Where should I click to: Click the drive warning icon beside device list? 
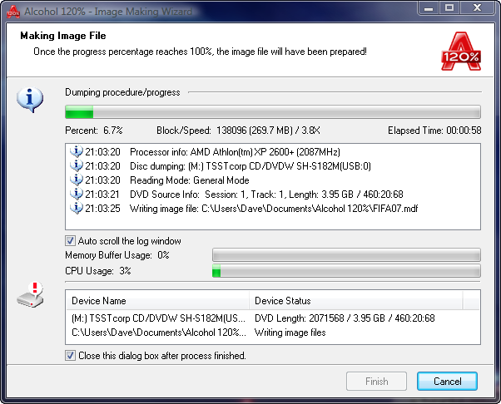(30, 295)
